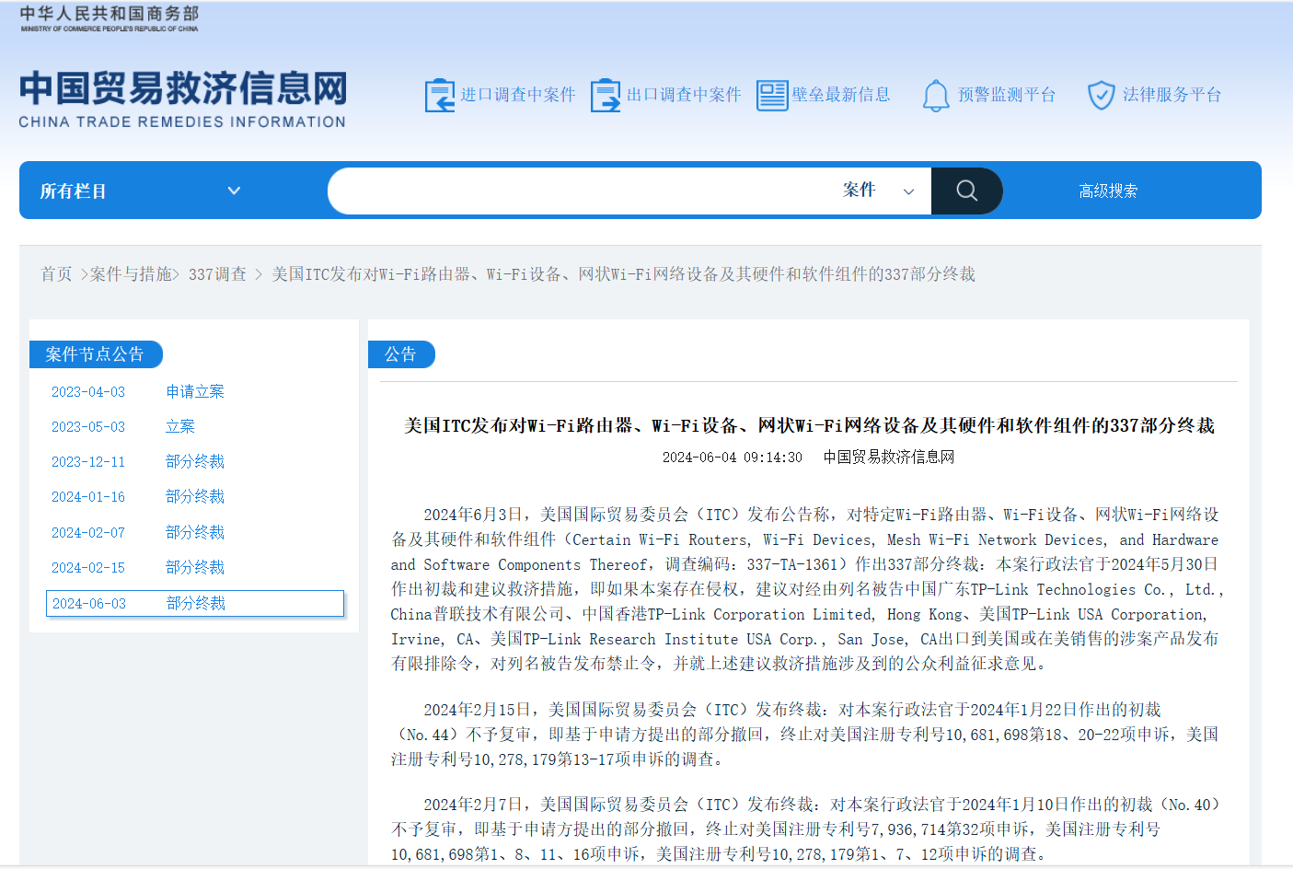Click the magnifying glass search button
The height and width of the screenshot is (869, 1293).
(x=966, y=191)
